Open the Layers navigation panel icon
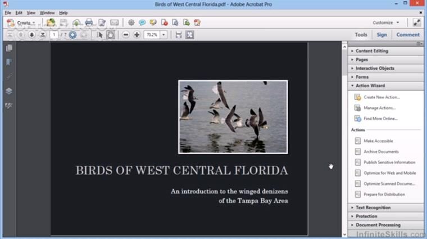Image resolution: width=427 pixels, height=239 pixels. point(9,91)
